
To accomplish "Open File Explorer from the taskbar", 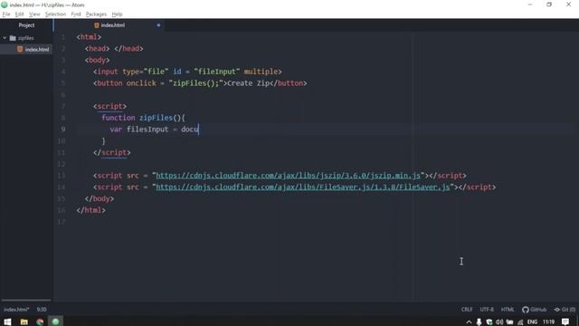I will pyautogui.click(x=24, y=322).
